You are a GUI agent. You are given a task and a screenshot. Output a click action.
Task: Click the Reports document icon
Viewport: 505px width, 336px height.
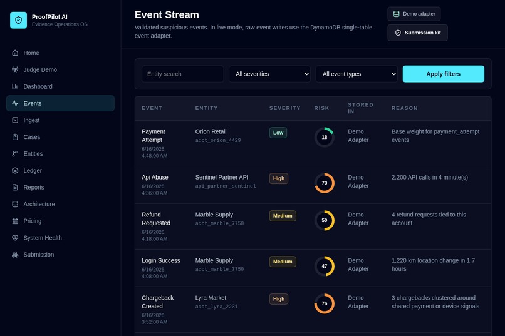(15, 187)
